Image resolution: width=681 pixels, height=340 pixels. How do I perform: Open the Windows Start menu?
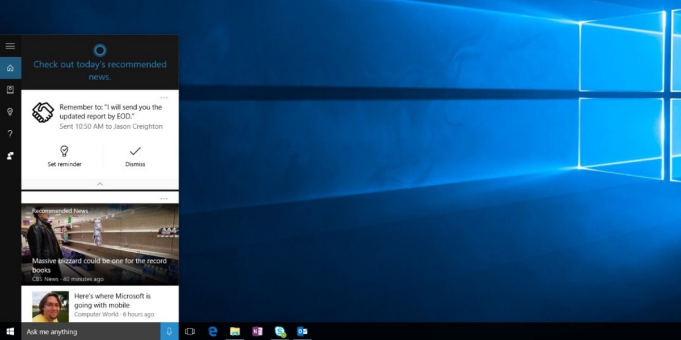click(x=10, y=331)
